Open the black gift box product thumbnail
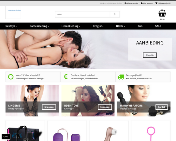 click(25, 133)
